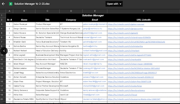Click the Company header cell
The image size is (180, 104).
click(x=71, y=20)
